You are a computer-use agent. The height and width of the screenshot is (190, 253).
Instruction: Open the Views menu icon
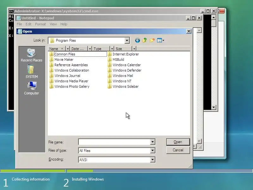[161, 41]
